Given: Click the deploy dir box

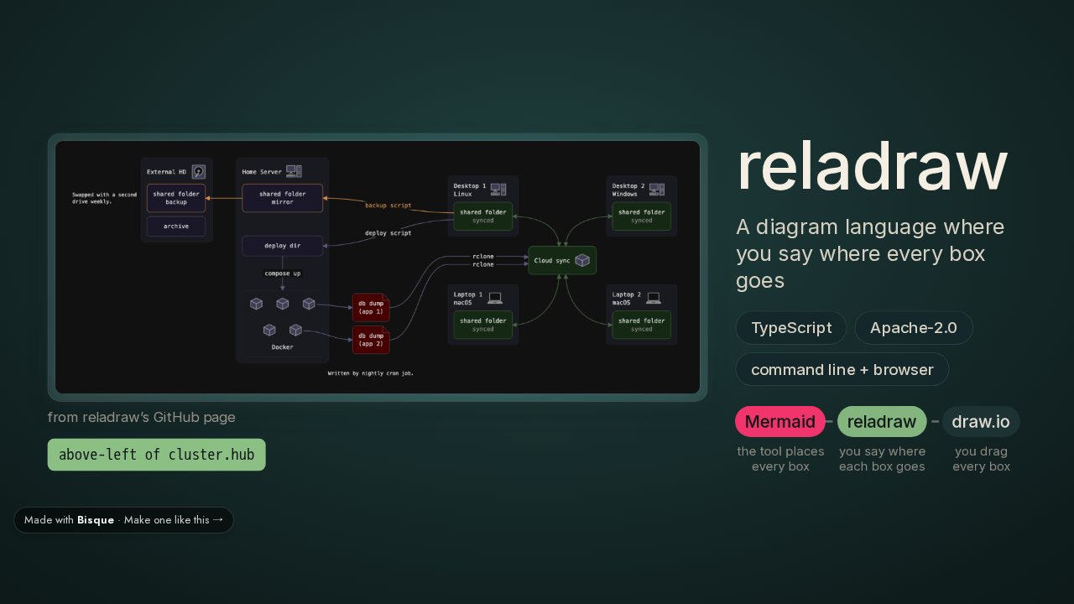Looking at the screenshot, I should (x=283, y=246).
